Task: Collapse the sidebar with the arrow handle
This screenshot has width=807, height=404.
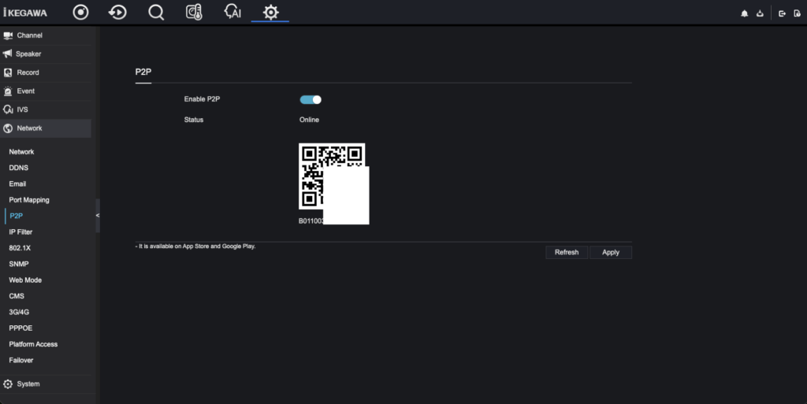Action: [98, 215]
